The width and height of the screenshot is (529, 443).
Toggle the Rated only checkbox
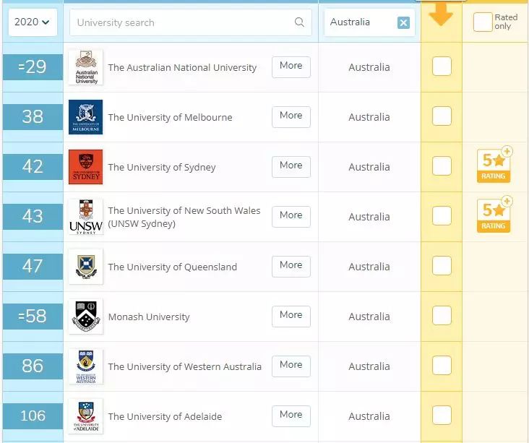[483, 22]
